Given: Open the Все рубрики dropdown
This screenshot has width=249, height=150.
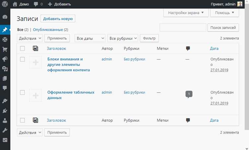Looking at the screenshot, I should (x=123, y=38).
